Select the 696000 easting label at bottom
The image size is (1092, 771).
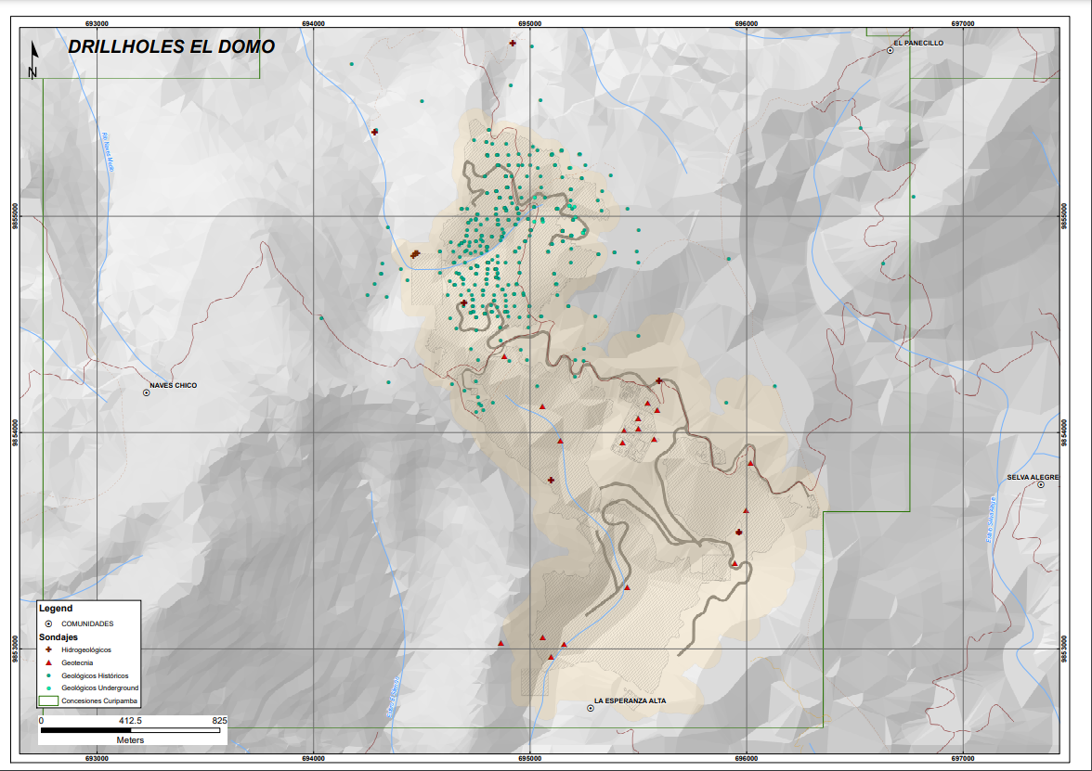(746, 759)
